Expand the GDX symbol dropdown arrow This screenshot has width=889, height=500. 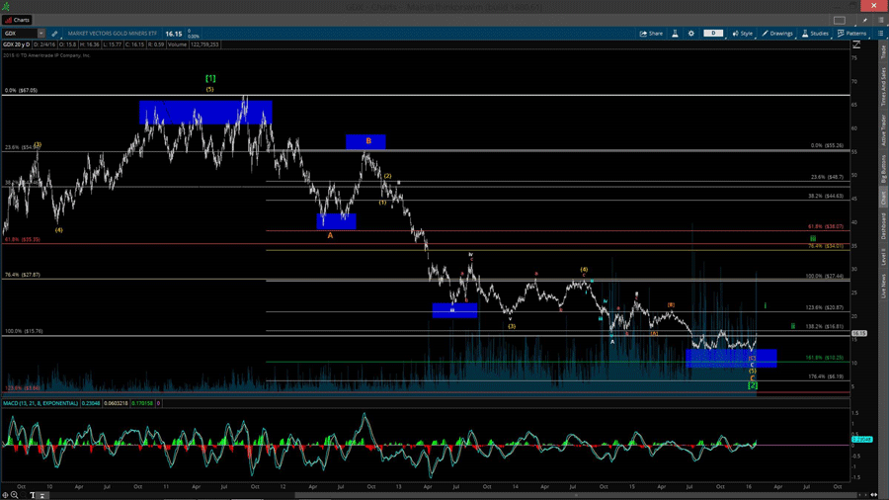[41, 34]
